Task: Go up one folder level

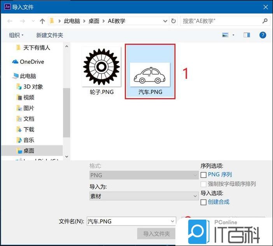Action: 42,21
